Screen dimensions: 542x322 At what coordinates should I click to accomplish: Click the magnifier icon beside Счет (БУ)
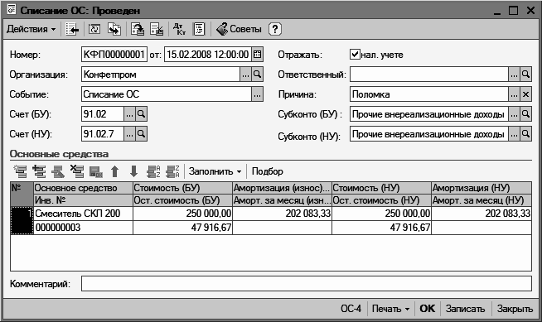point(141,114)
